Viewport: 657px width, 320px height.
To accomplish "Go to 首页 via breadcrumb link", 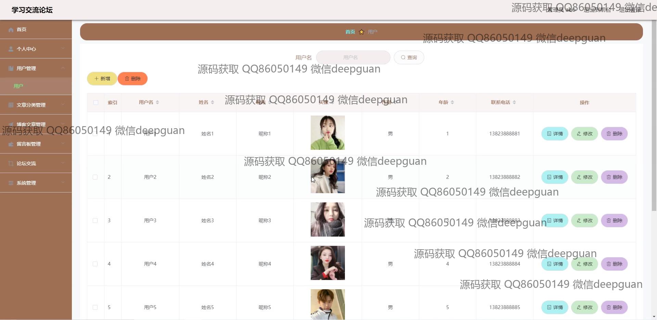I will coord(350,32).
